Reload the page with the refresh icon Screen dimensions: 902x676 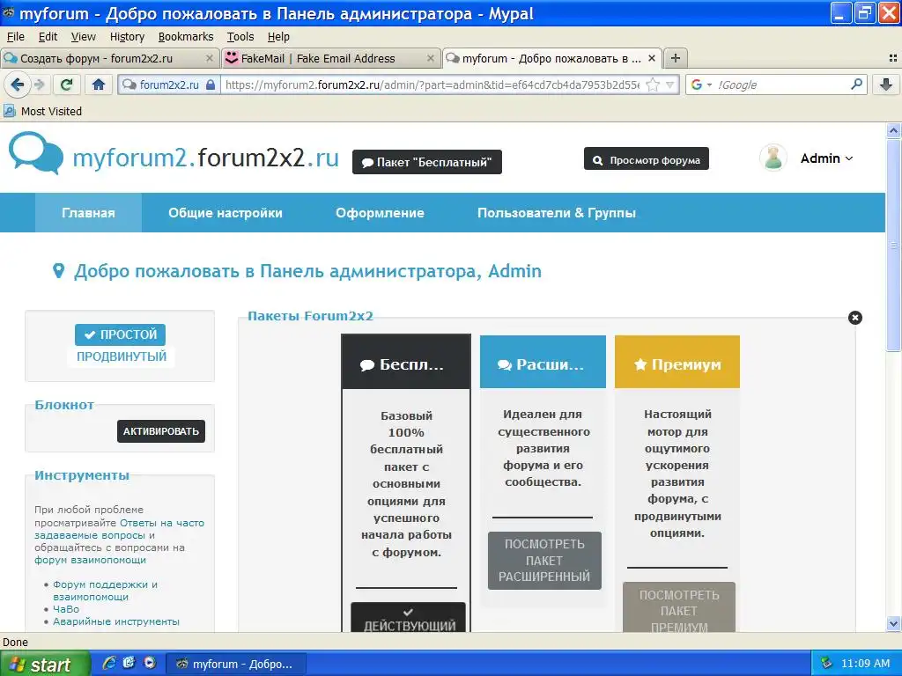click(67, 85)
